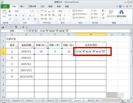Click the Save icon in quick toolbar
The height and width of the screenshot is (103, 133).
[3, 27]
